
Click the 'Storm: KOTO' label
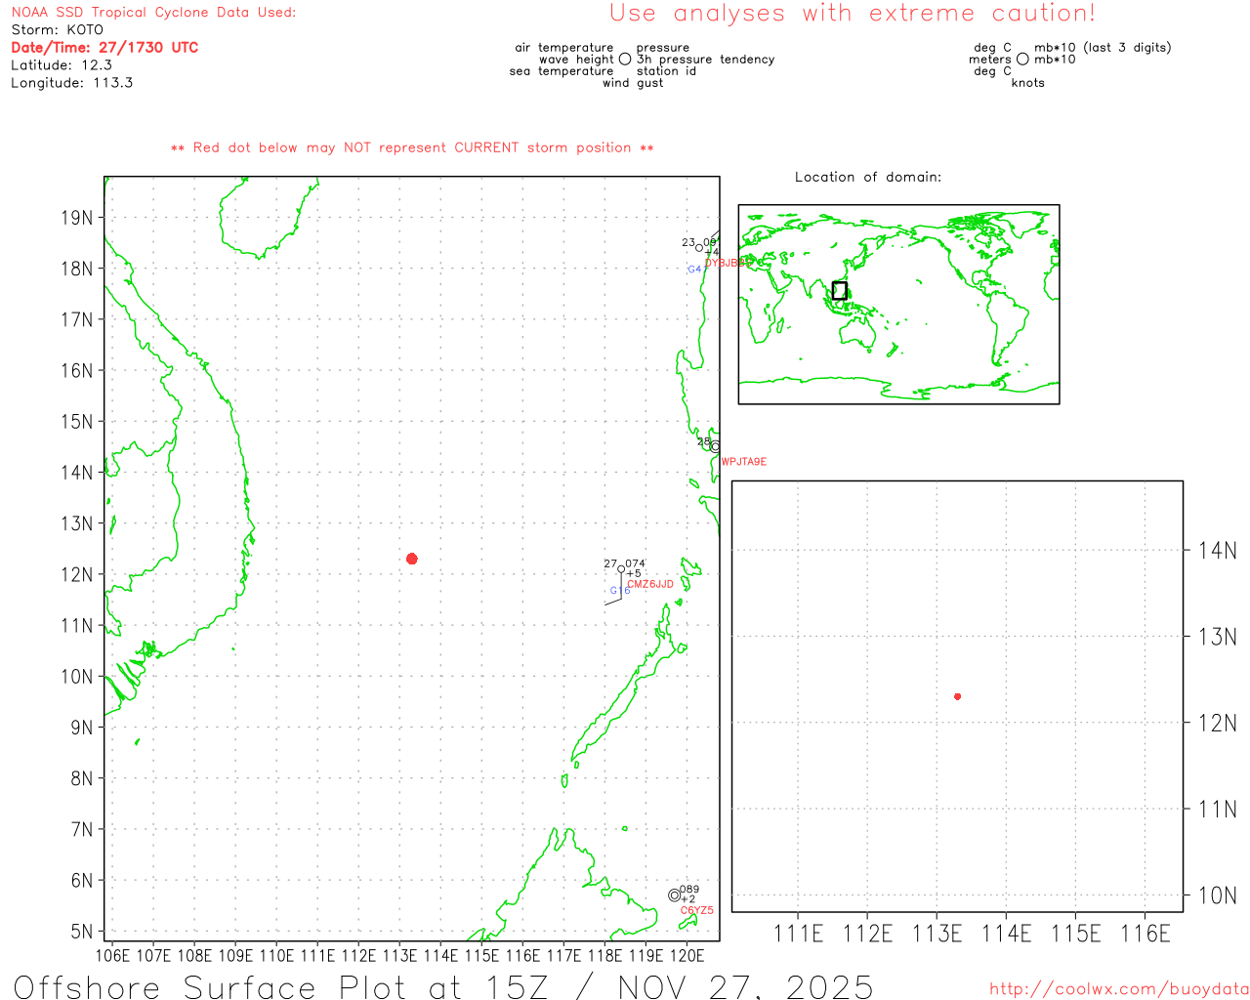point(57,29)
